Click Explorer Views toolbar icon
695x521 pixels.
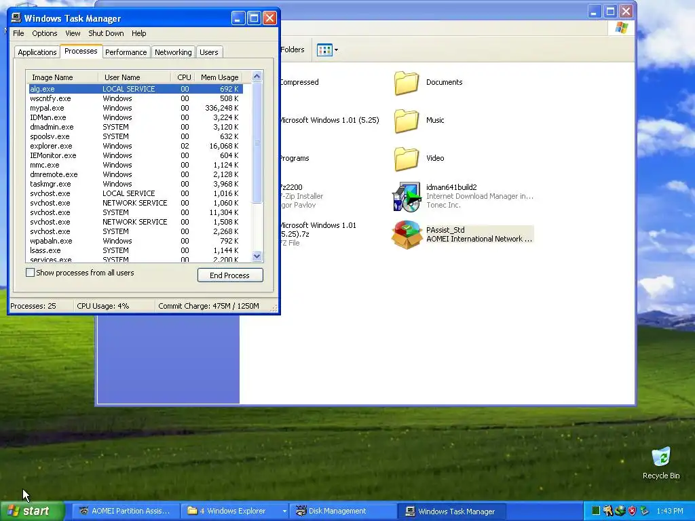[324, 50]
